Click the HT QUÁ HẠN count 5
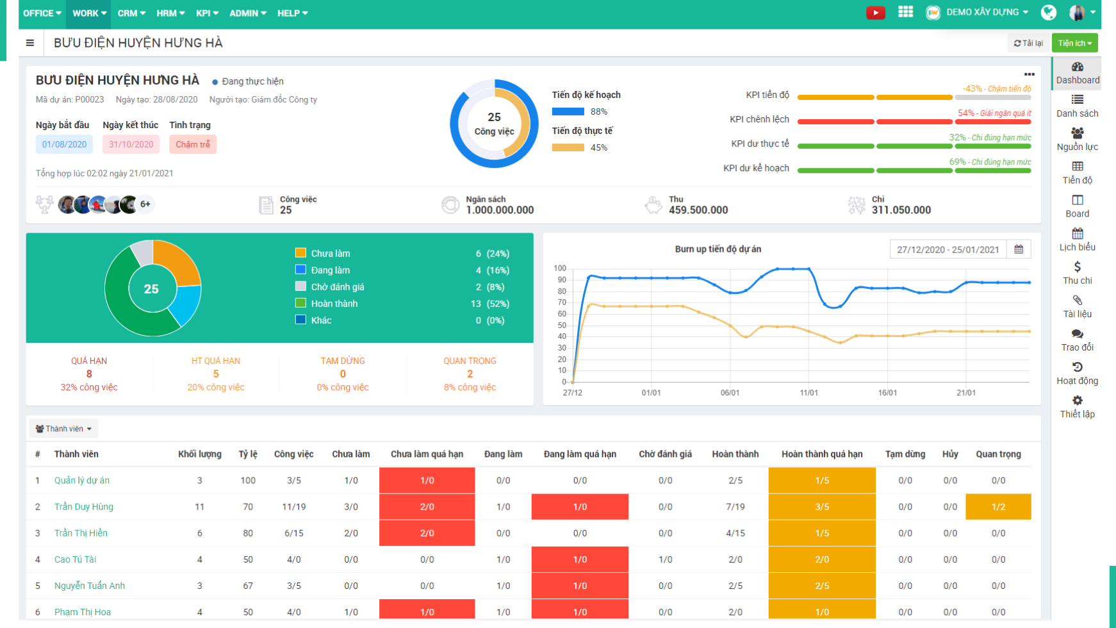 point(216,374)
